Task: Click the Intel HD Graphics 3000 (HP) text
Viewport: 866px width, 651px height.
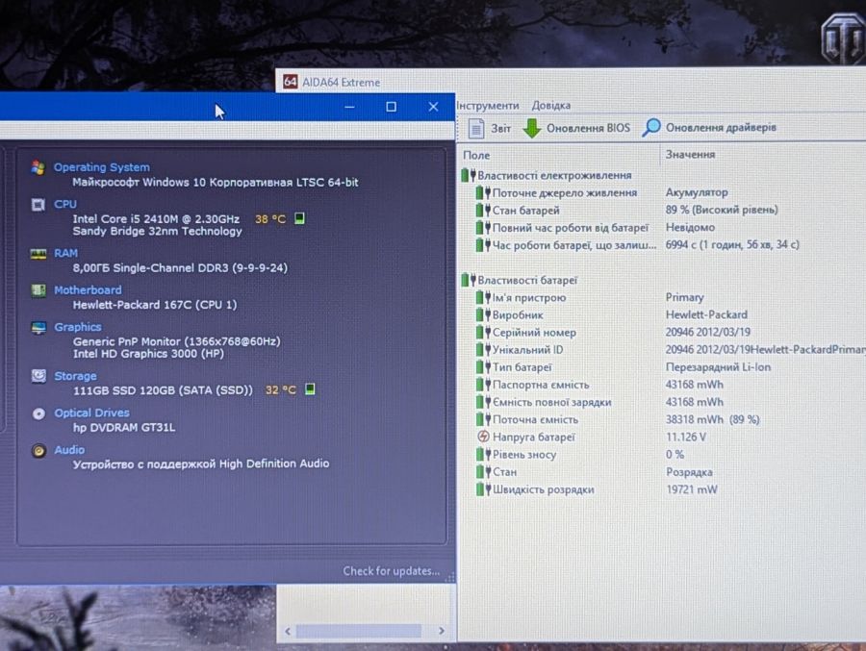Action: [148, 353]
